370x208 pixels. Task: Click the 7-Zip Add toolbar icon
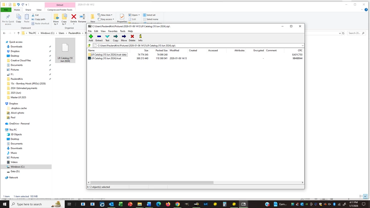(90, 38)
